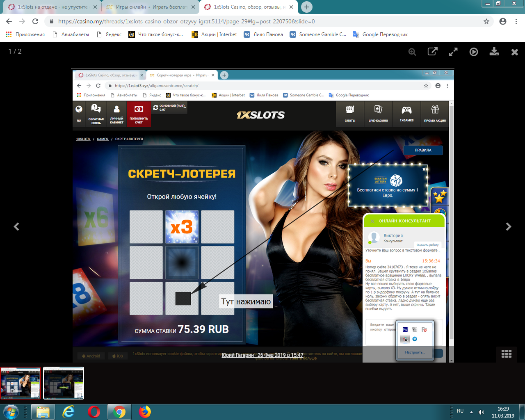
Task: Toggle fullscreen mode in the image viewer
Action: 453,52
